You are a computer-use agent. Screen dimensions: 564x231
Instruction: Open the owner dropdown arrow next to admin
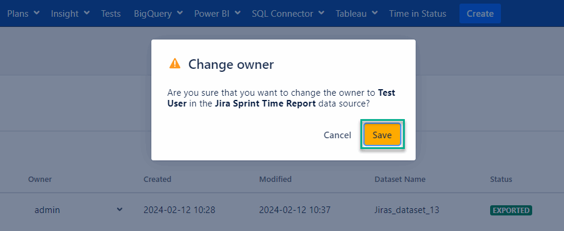(x=120, y=209)
